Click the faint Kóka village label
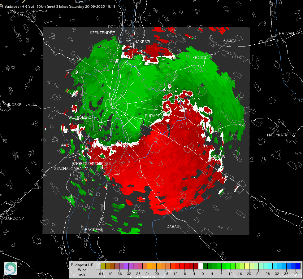The width and height of the screenshot is (303, 279). coord(251,109)
